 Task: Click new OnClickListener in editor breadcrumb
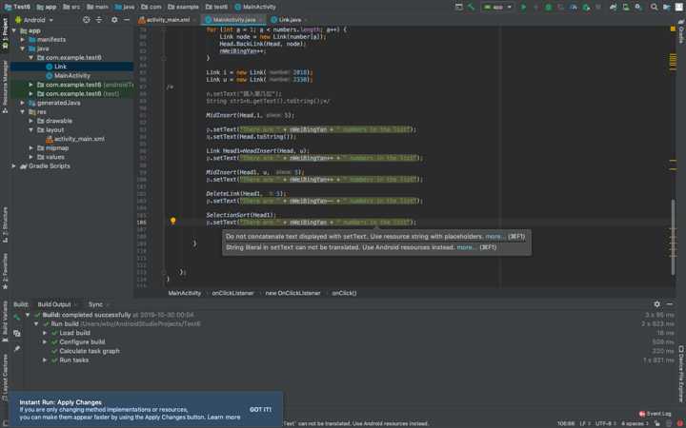pos(293,293)
